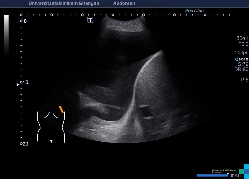Click the orange probe position marker
The image size is (249, 179).
[x=61, y=109]
